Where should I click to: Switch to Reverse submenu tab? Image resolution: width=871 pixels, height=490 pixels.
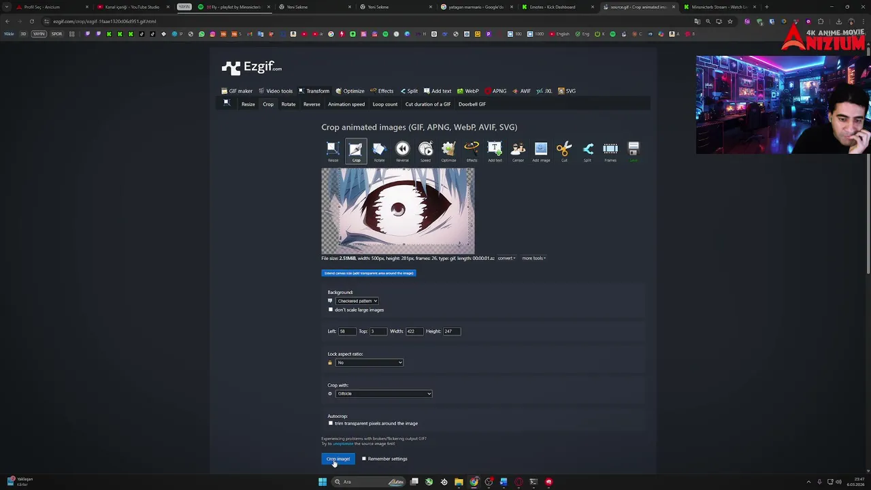coord(312,104)
